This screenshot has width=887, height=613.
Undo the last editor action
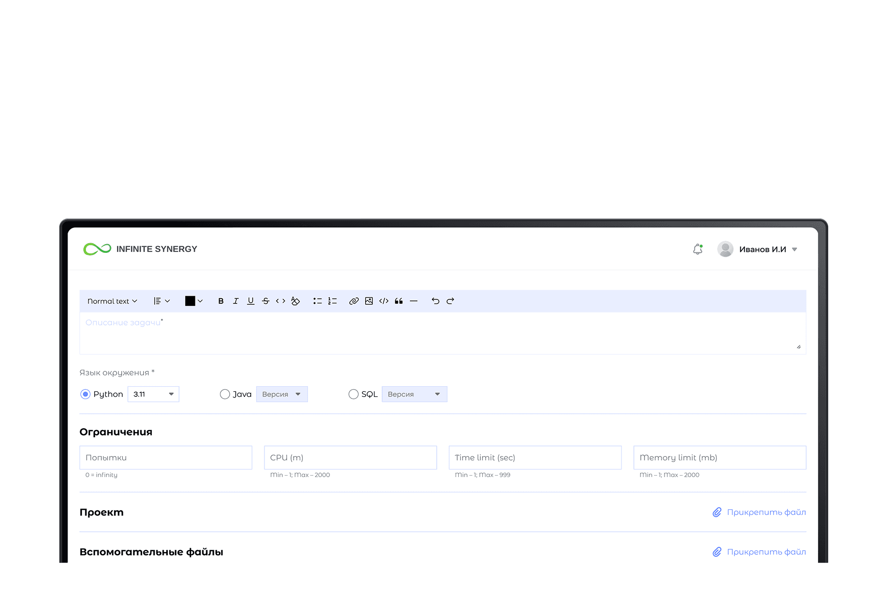pyautogui.click(x=435, y=301)
